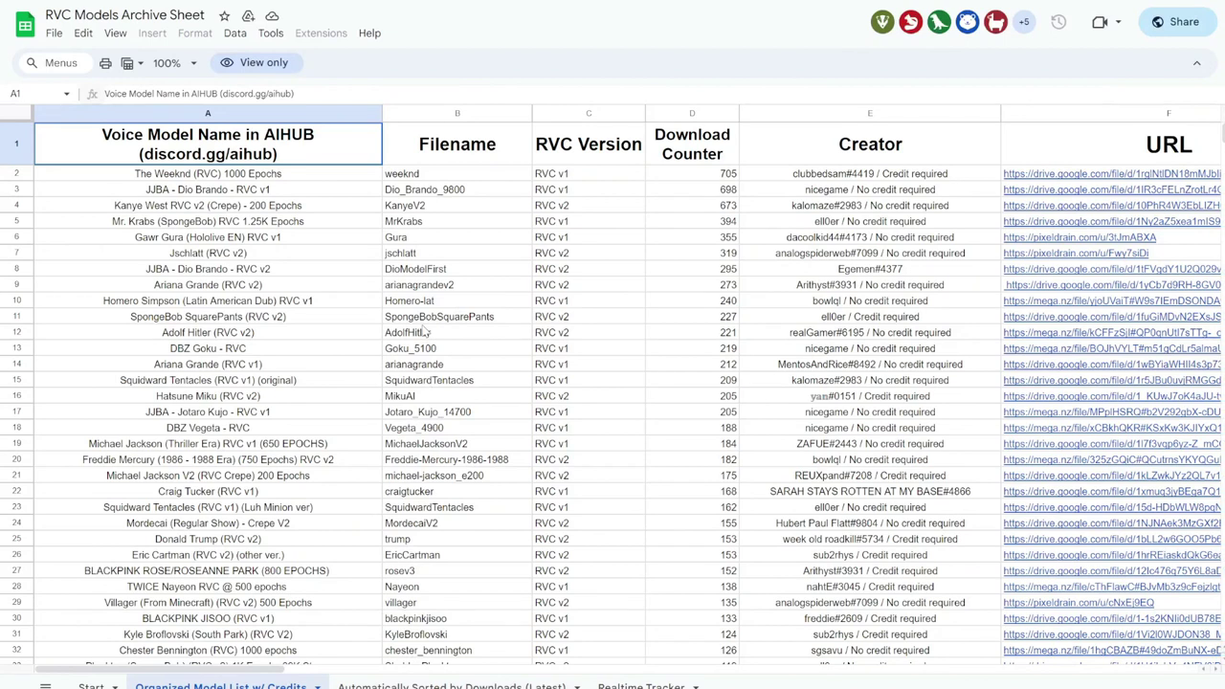The image size is (1225, 689).
Task: Select the 'Hatsune Miku (RVC v2)' cell
Action: tap(208, 396)
